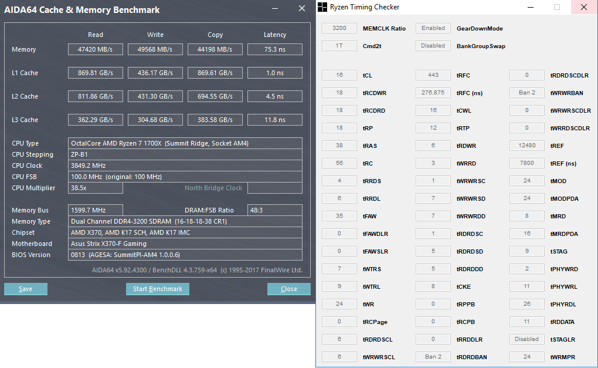The width and height of the screenshot is (598, 368).
Task: Click Memory Read value 47420 MB/s
Action: [x=96, y=49]
